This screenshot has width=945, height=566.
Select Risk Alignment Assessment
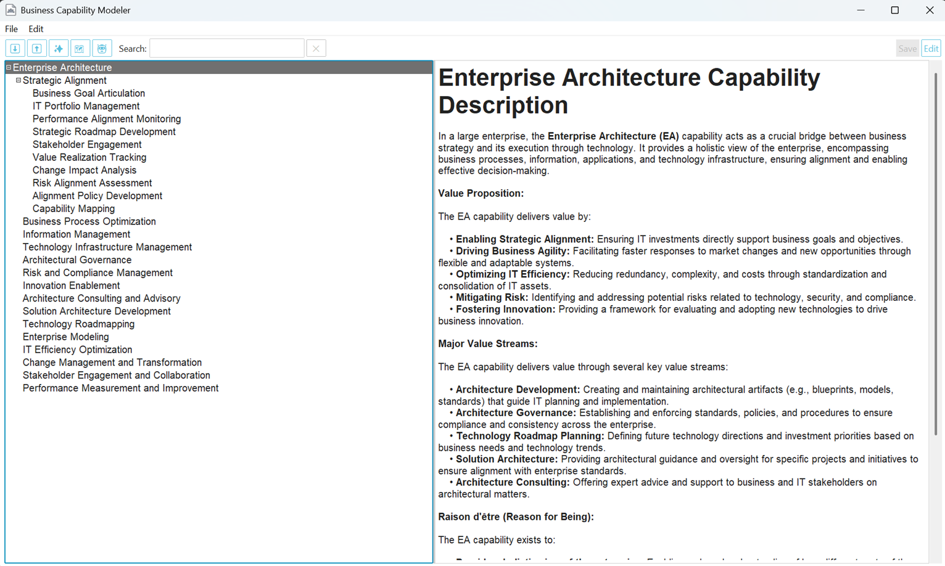pos(92,183)
